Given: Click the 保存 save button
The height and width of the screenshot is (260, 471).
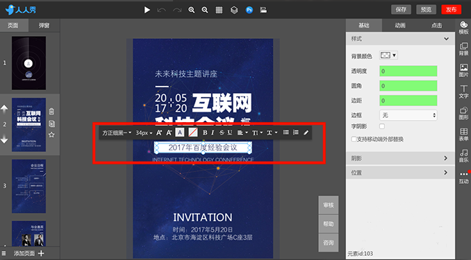Looking at the screenshot, I should tap(401, 10).
